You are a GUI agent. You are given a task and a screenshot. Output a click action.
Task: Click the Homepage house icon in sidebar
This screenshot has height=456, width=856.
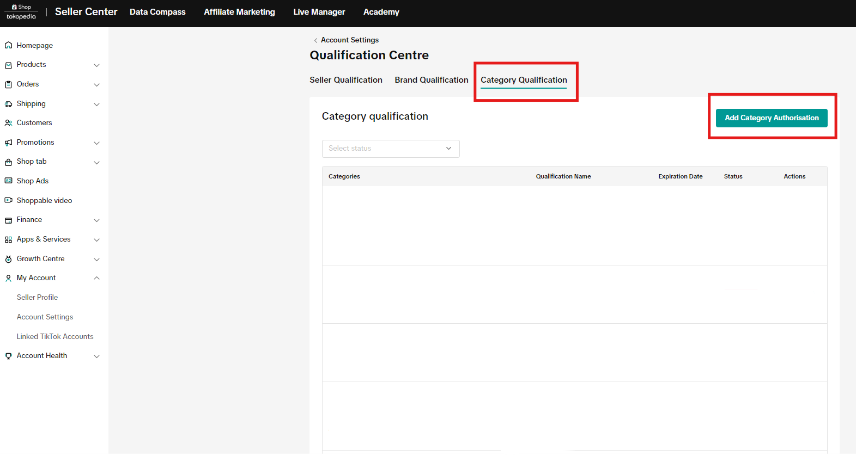pyautogui.click(x=8, y=46)
